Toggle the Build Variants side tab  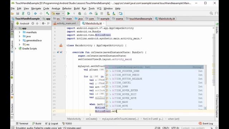coord(12,70)
